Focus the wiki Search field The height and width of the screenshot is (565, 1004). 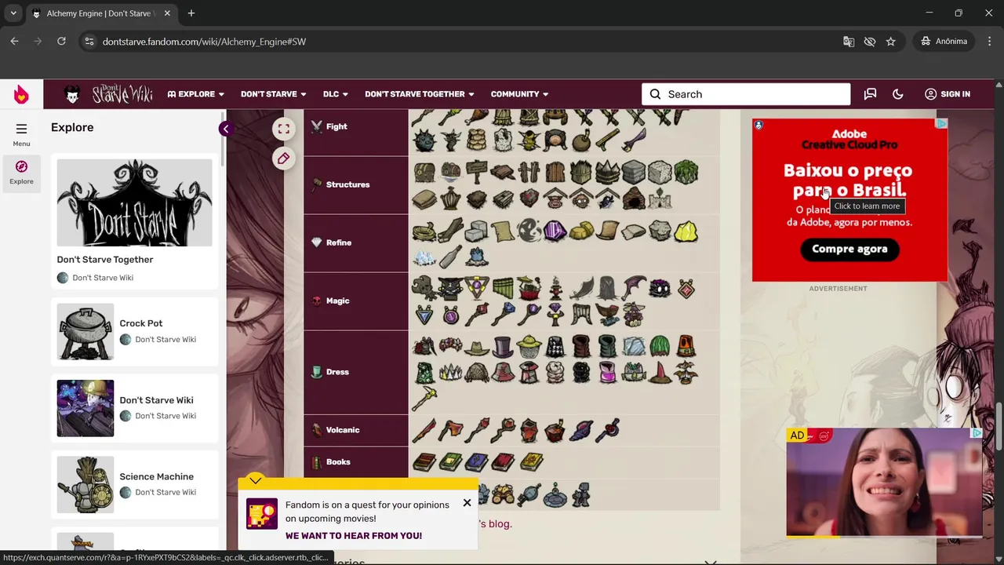746,94
